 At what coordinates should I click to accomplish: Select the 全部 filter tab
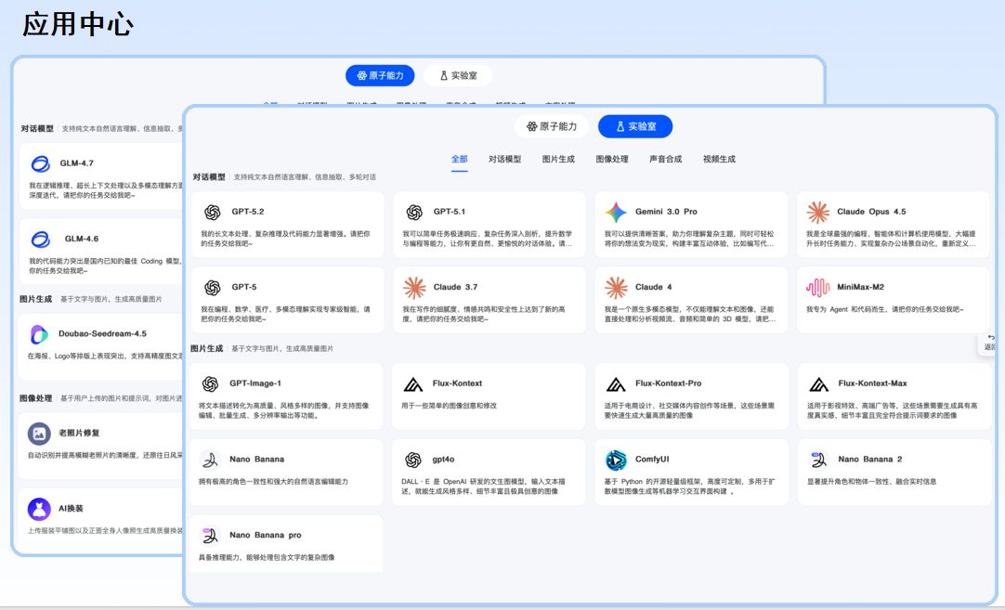(460, 159)
